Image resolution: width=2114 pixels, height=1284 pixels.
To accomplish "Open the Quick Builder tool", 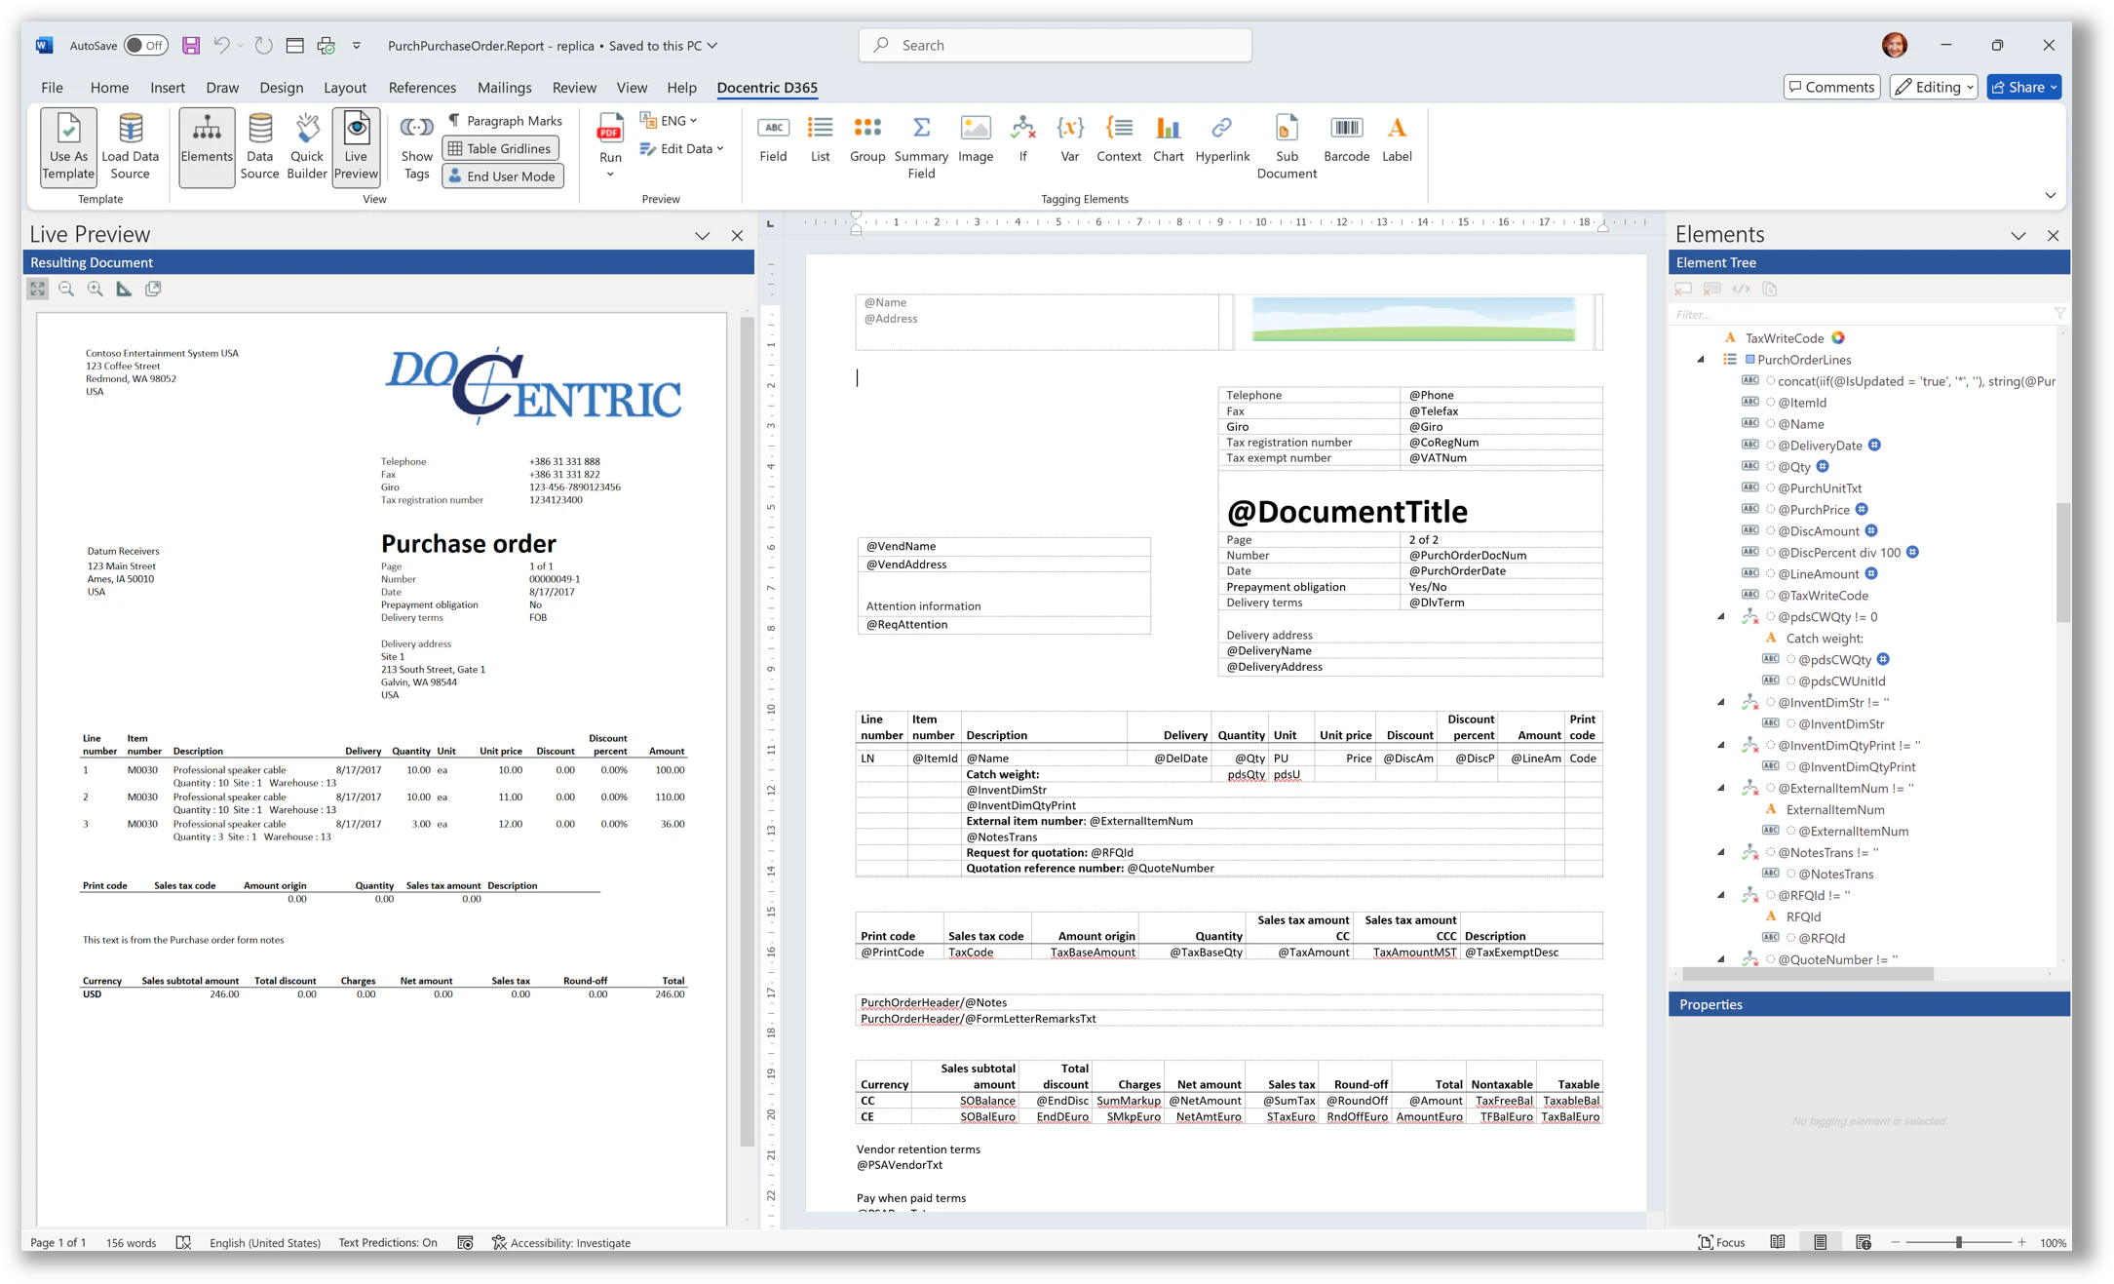I will [x=307, y=146].
